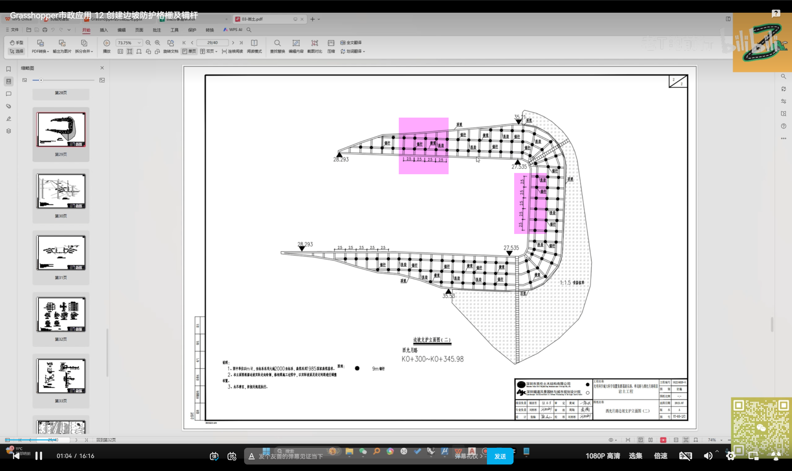Open the 查找替换 find and replace tool
The image size is (792, 471).
(277, 43)
